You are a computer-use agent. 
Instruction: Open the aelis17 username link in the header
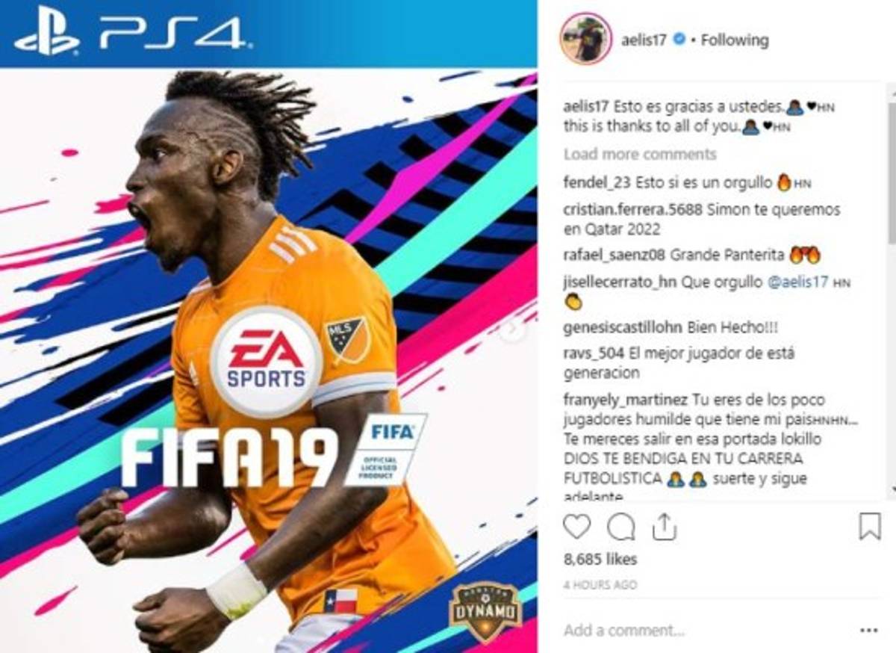(x=645, y=40)
